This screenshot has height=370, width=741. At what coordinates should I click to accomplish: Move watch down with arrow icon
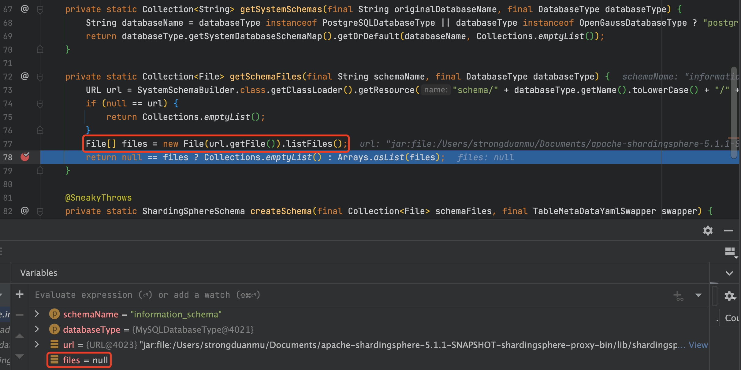coord(20,356)
